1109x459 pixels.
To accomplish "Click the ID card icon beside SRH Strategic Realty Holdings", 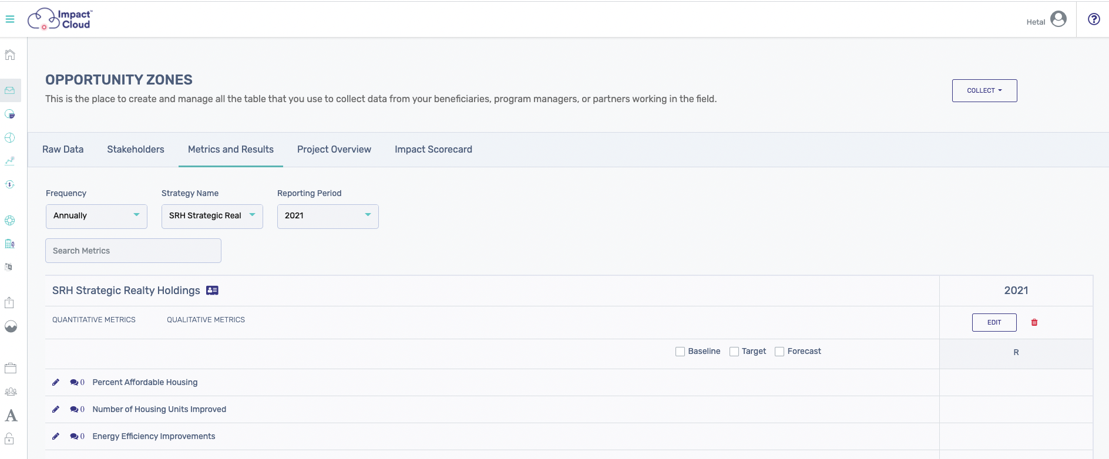I will click(x=213, y=291).
